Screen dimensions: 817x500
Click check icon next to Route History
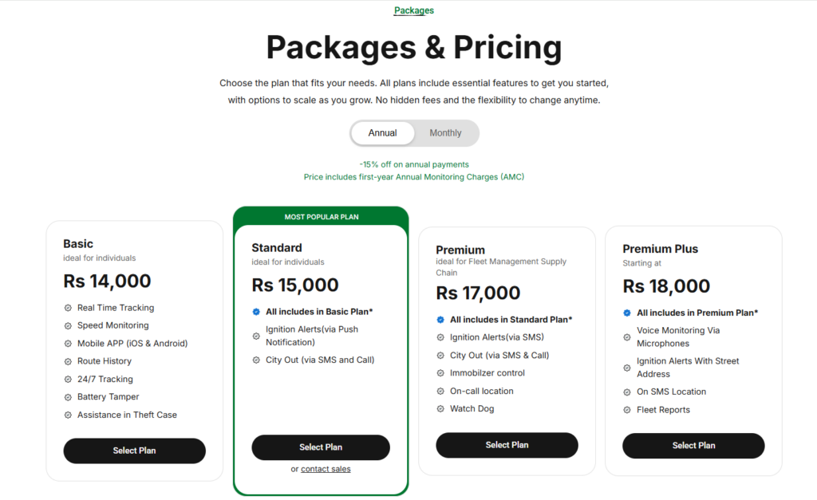68,361
